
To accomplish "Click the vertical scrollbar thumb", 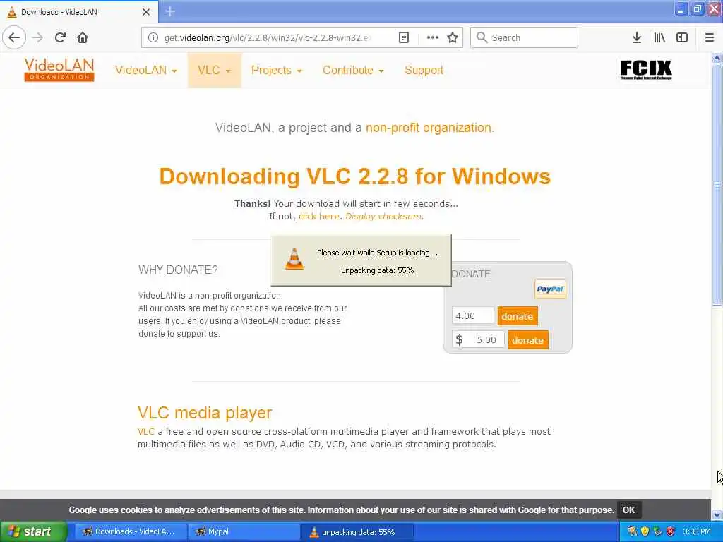I will tap(717, 184).
